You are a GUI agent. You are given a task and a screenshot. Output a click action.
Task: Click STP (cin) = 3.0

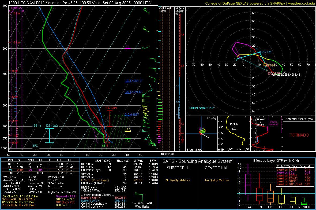65,199
